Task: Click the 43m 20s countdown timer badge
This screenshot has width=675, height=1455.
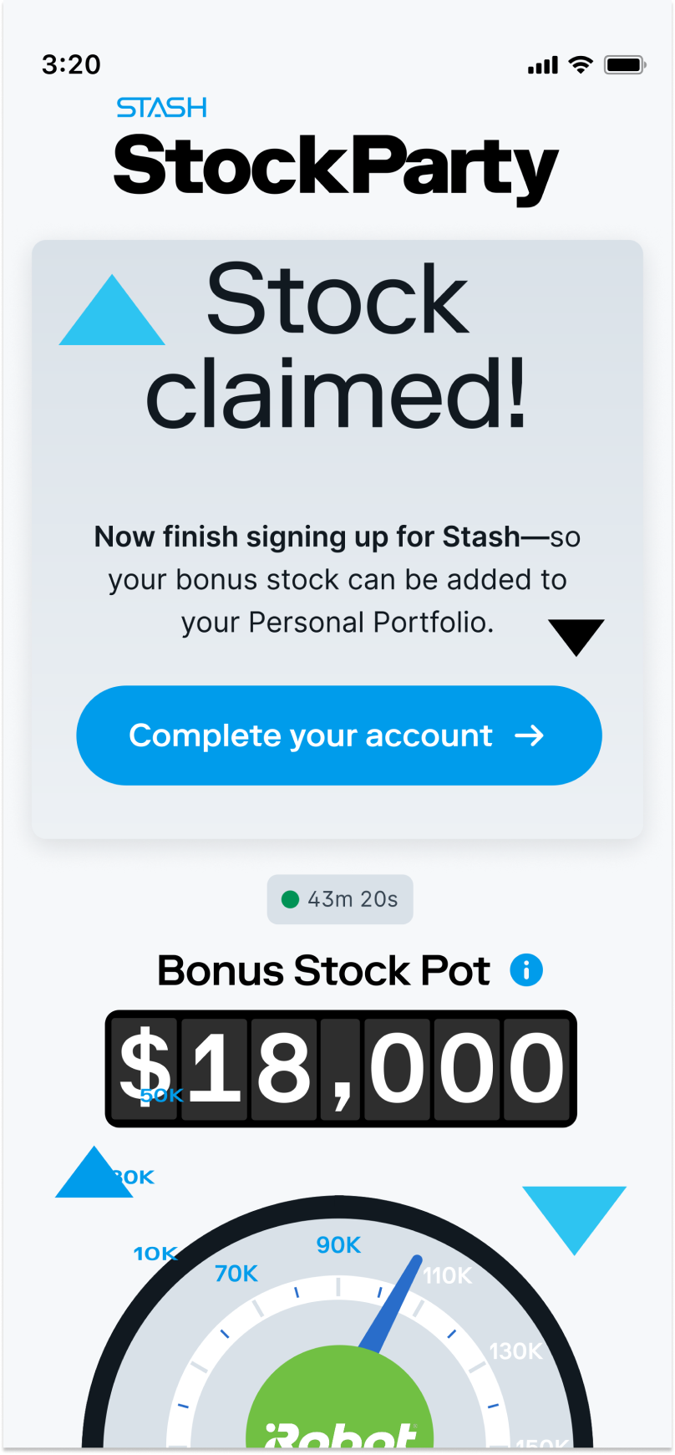Action: 340,899
